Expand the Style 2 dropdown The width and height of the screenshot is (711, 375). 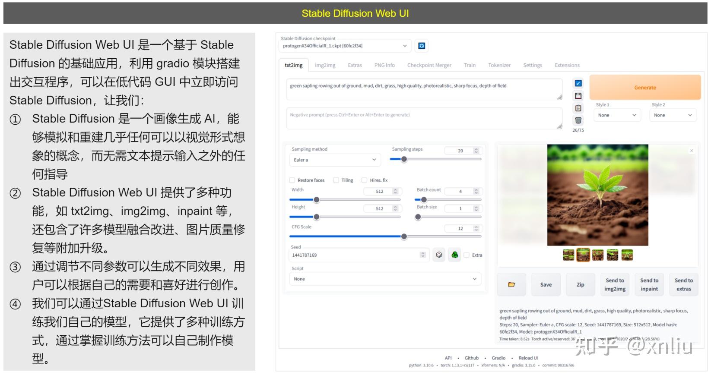point(673,115)
